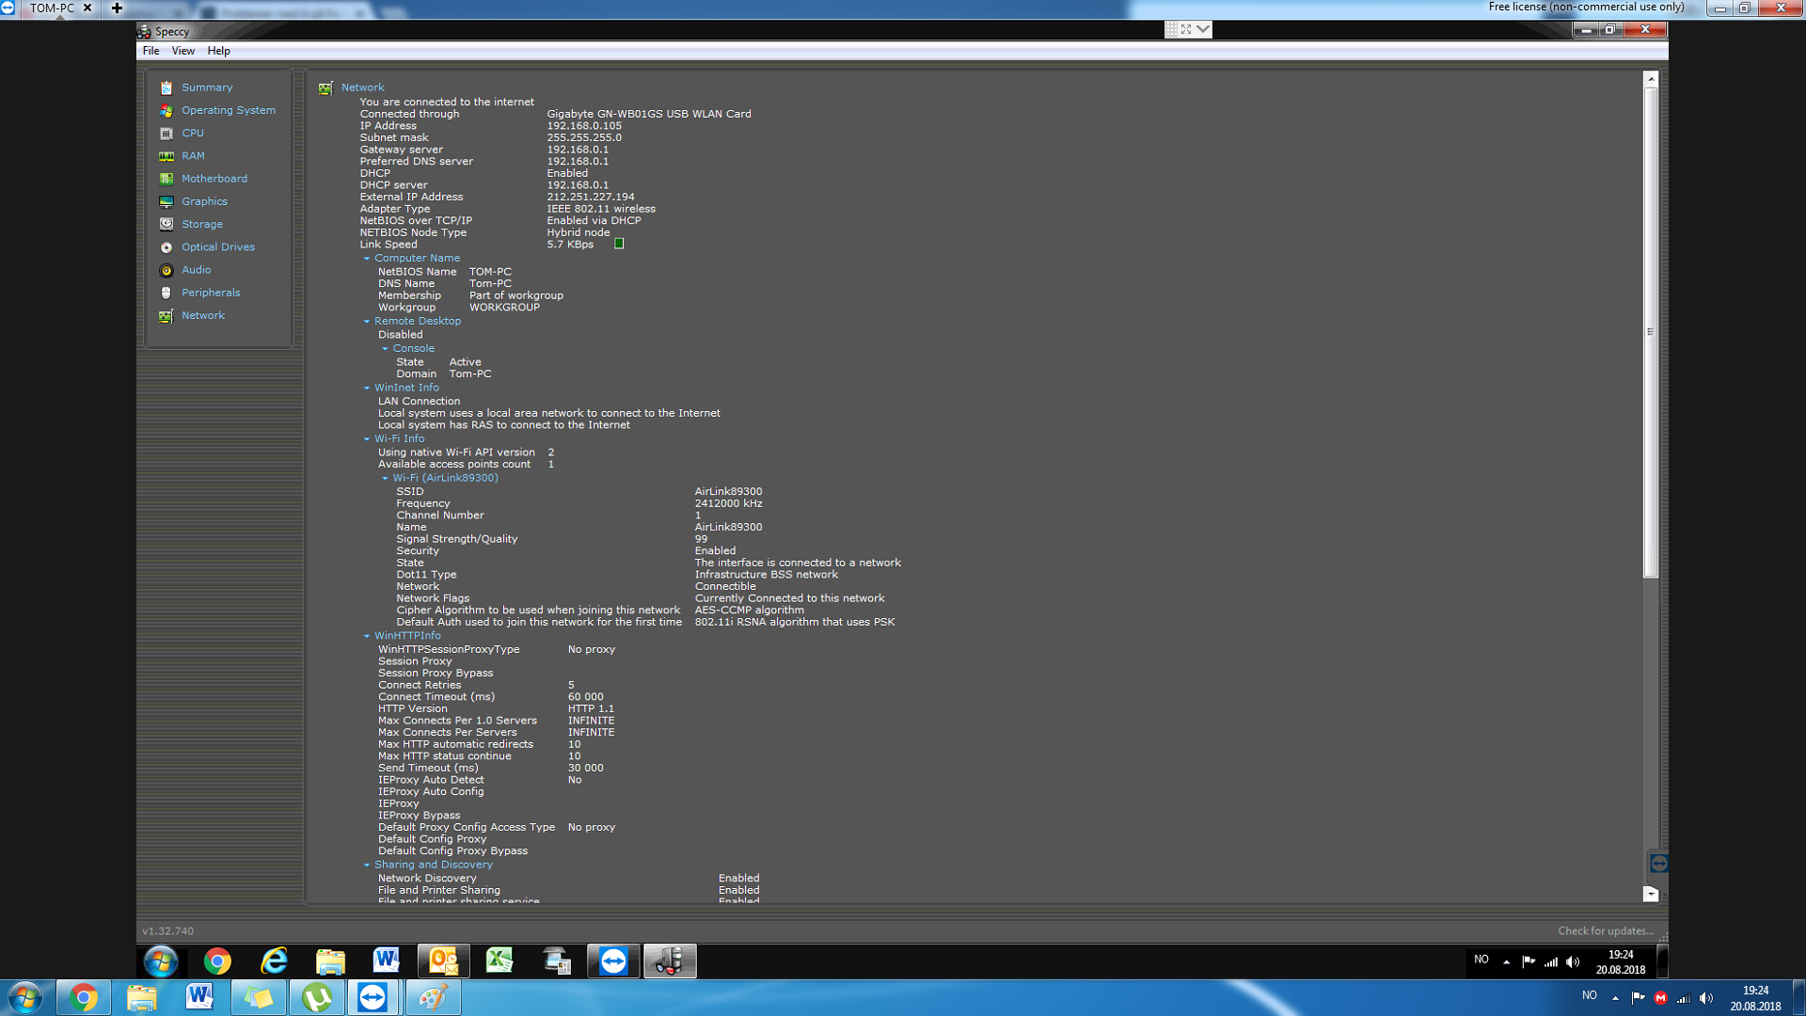Image resolution: width=1806 pixels, height=1016 pixels.
Task: Select the CPU section in sidebar
Action: [x=193, y=133]
